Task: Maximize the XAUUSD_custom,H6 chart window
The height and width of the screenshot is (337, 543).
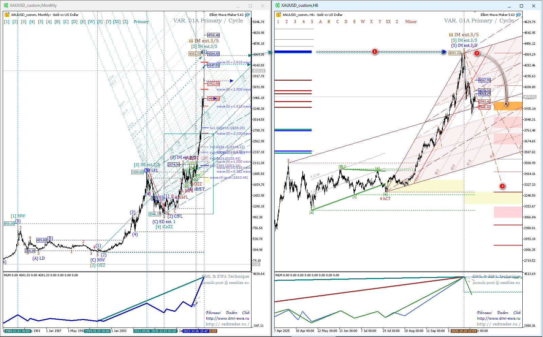Action: pos(521,6)
